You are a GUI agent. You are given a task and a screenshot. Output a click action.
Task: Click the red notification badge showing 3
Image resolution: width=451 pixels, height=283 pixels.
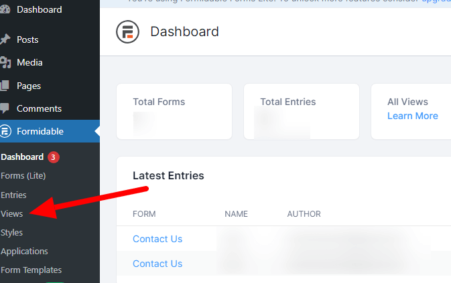53,157
